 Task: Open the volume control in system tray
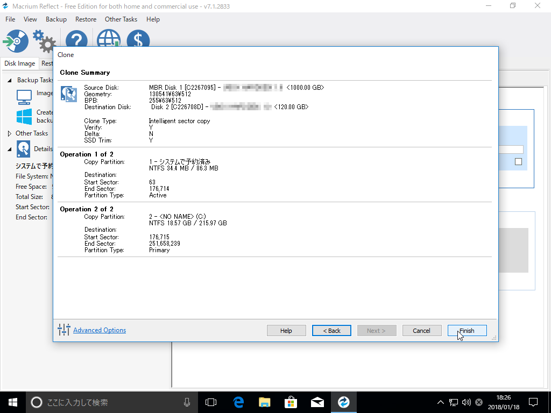pyautogui.click(x=467, y=402)
